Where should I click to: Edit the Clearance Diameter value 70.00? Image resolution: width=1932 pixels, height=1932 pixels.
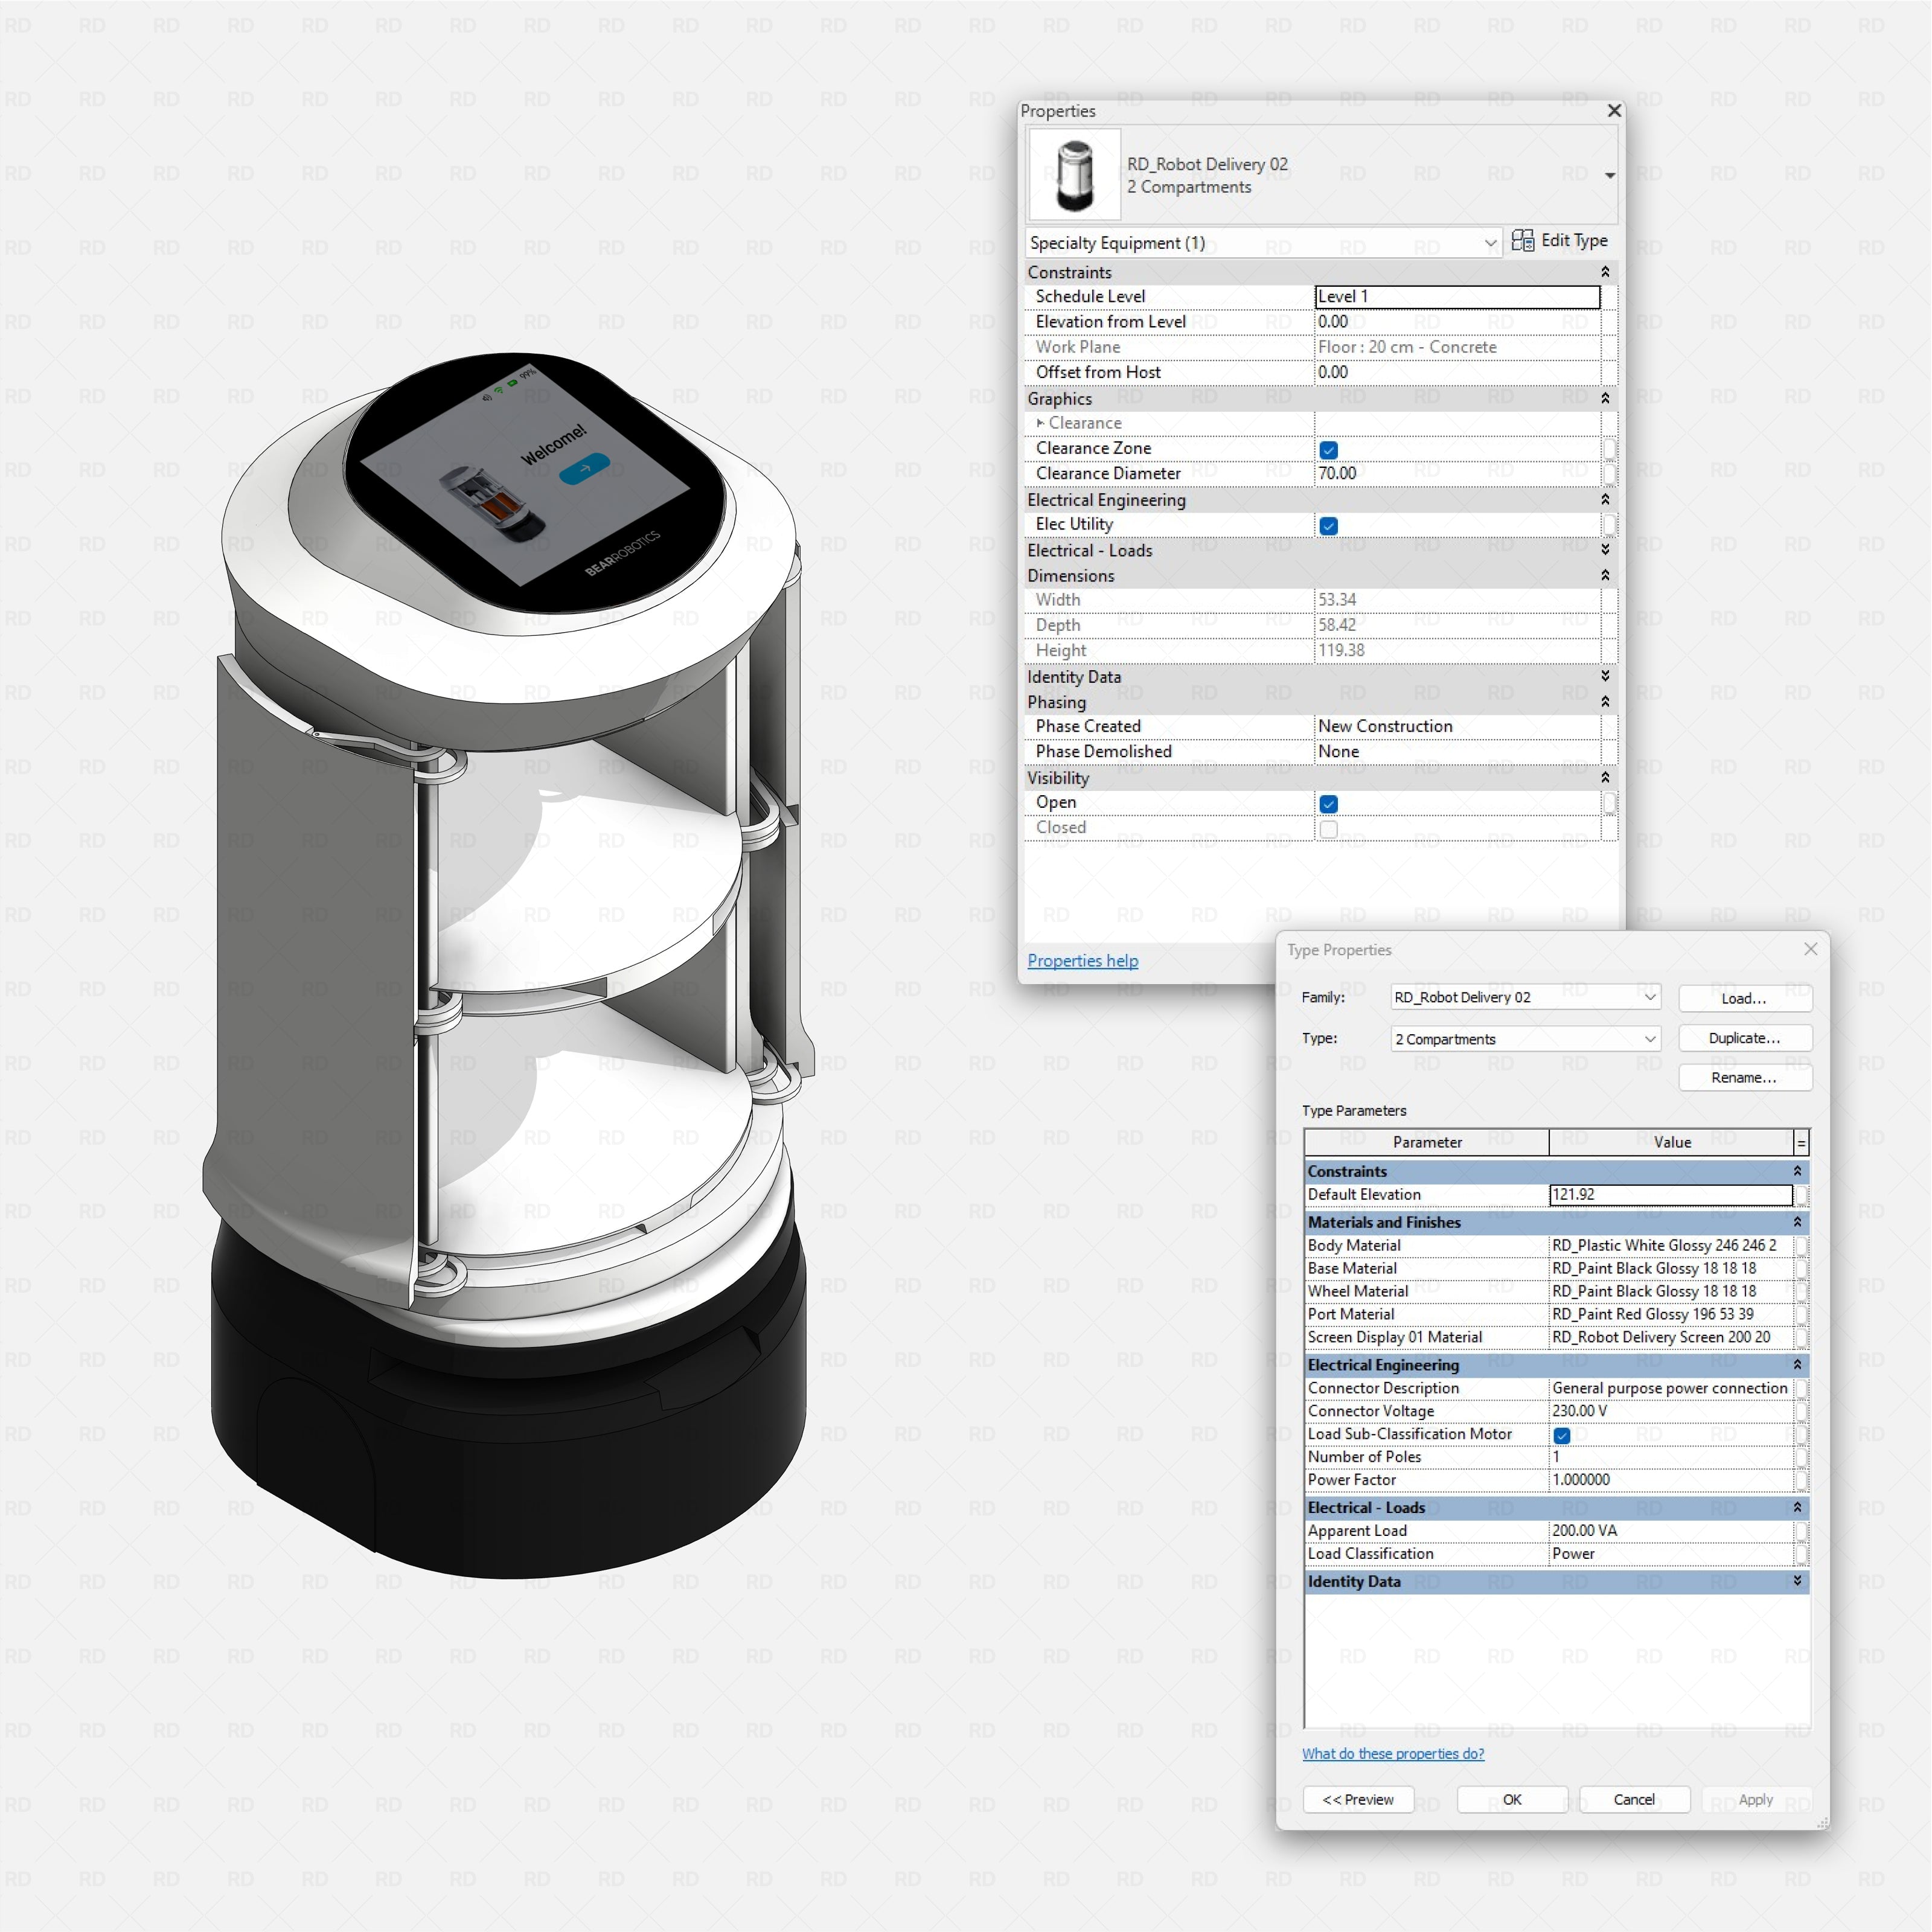(1457, 474)
